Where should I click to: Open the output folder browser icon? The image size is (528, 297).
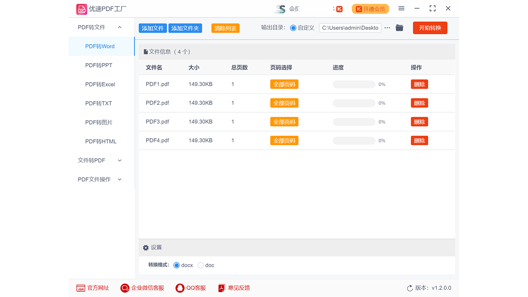click(399, 28)
